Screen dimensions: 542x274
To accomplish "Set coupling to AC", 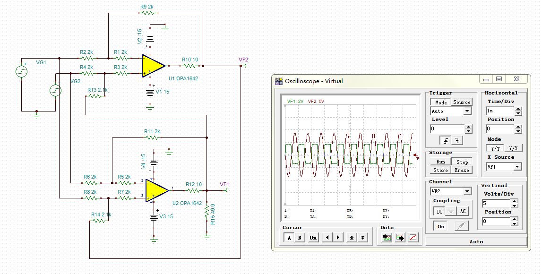I will coord(463,211).
